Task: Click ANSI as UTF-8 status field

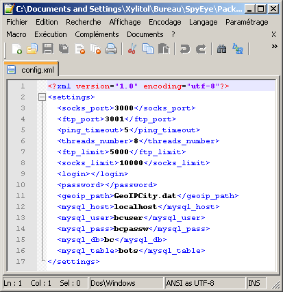Action: [x=205, y=283]
